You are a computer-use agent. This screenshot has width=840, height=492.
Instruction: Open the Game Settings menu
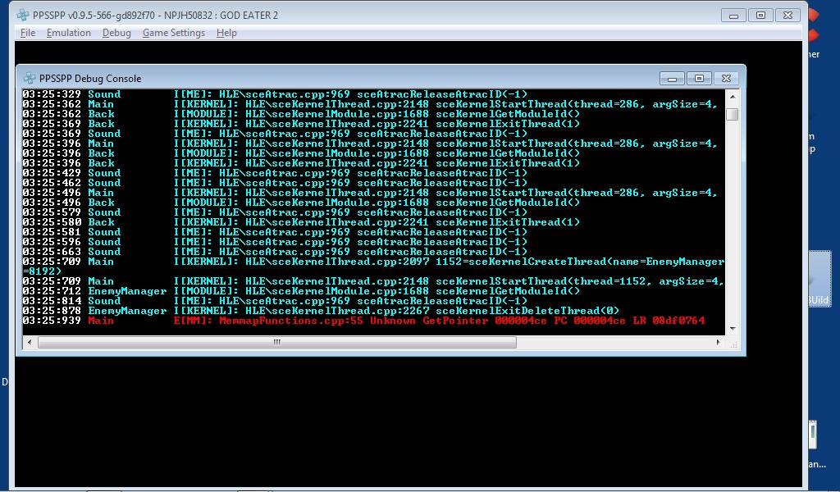coord(174,33)
